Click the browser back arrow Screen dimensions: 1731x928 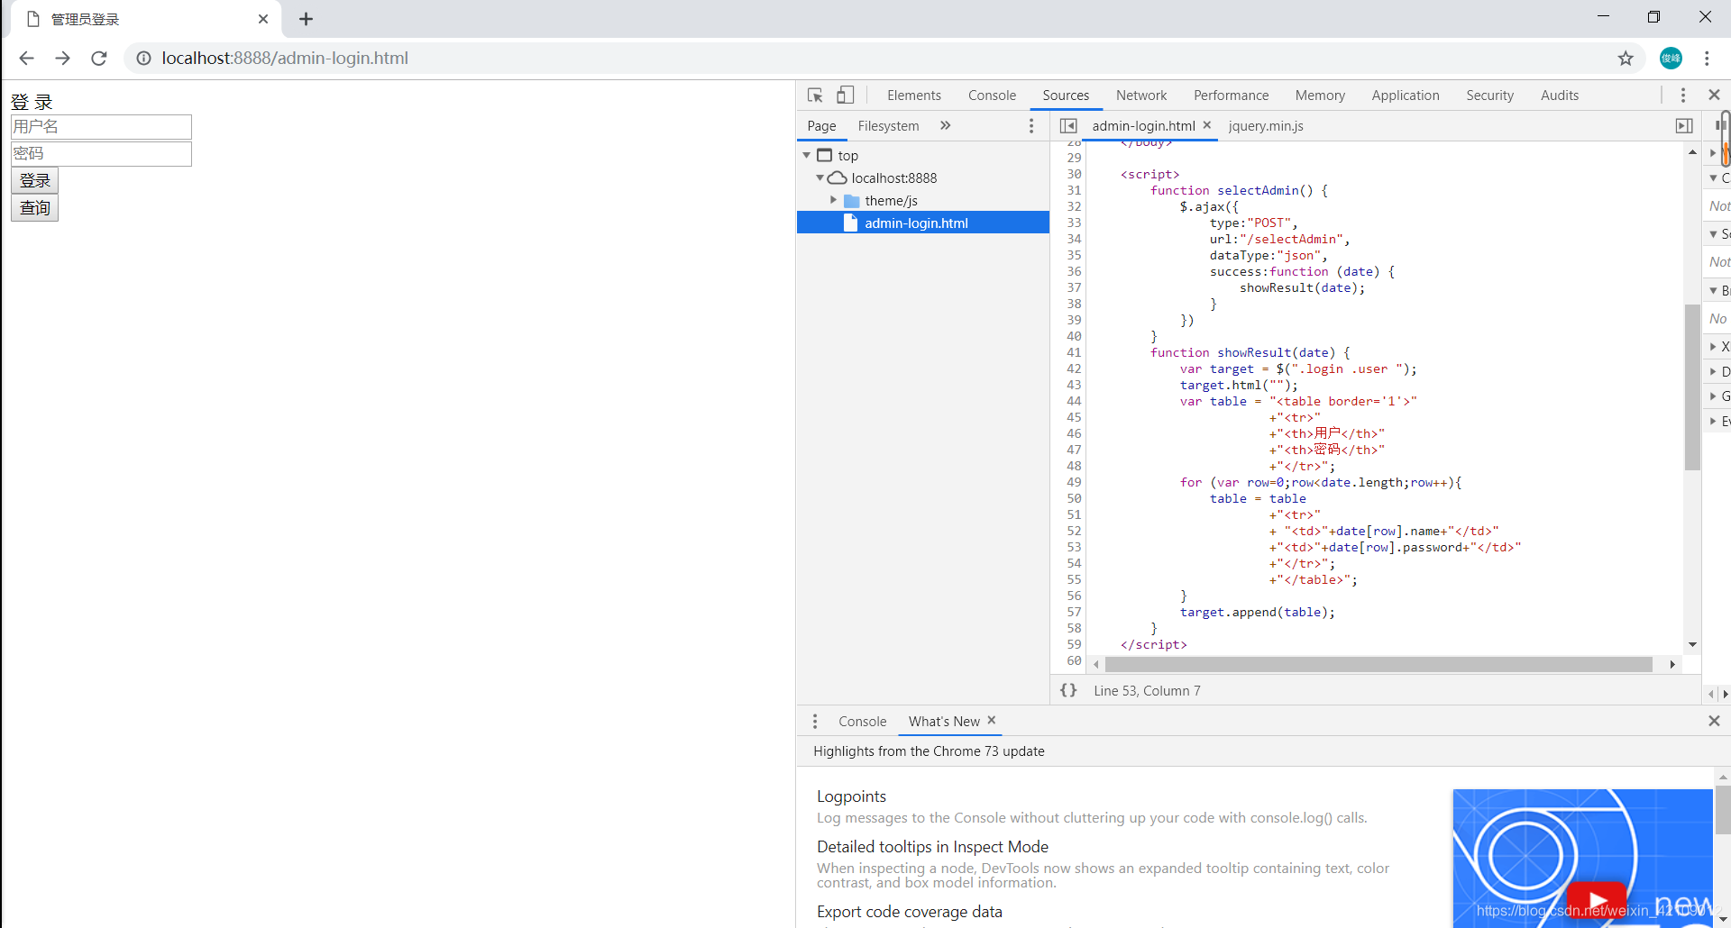pos(26,59)
